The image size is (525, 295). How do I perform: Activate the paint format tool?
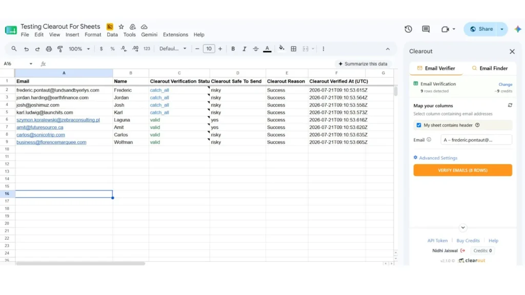click(x=60, y=49)
